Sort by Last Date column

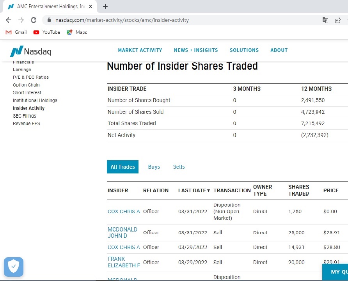[x=194, y=191]
